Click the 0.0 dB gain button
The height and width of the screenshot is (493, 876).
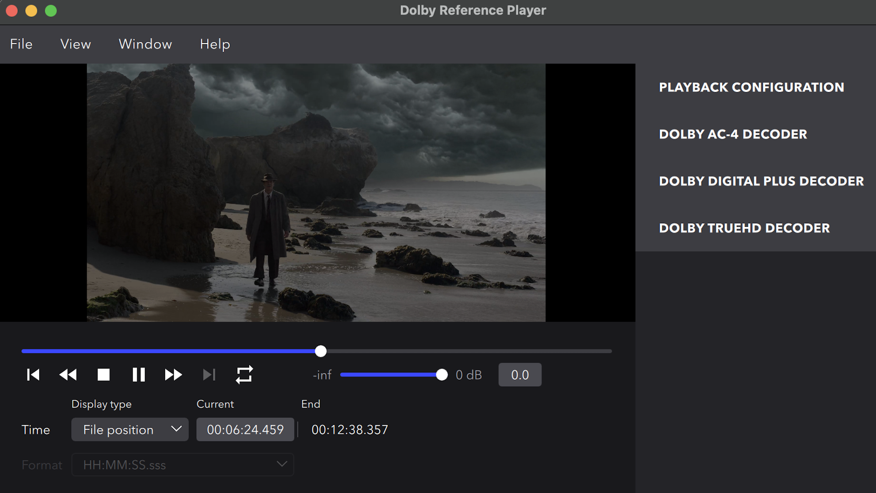(520, 375)
